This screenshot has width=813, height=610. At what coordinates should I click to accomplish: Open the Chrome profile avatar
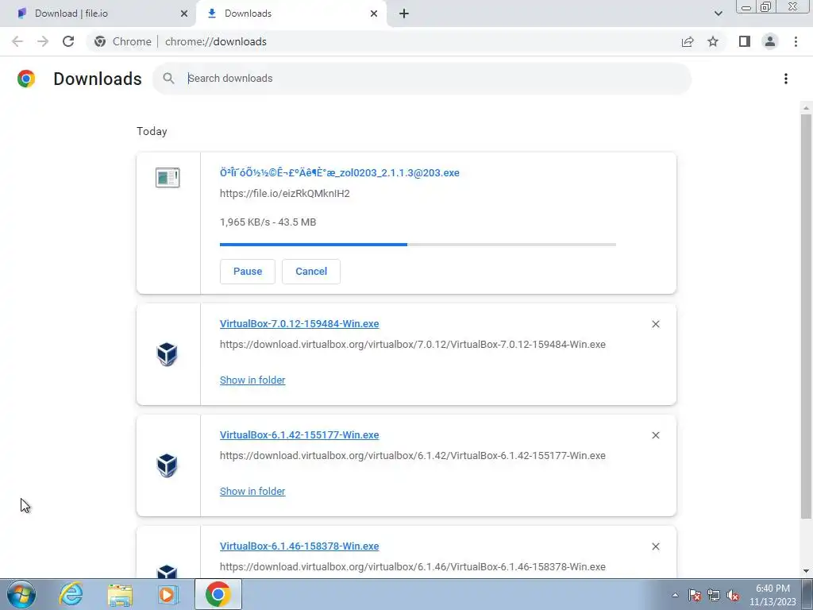click(770, 41)
